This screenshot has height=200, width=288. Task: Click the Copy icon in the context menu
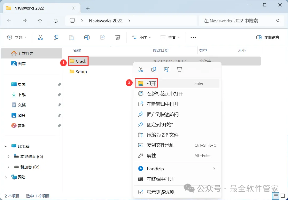click(x=154, y=69)
